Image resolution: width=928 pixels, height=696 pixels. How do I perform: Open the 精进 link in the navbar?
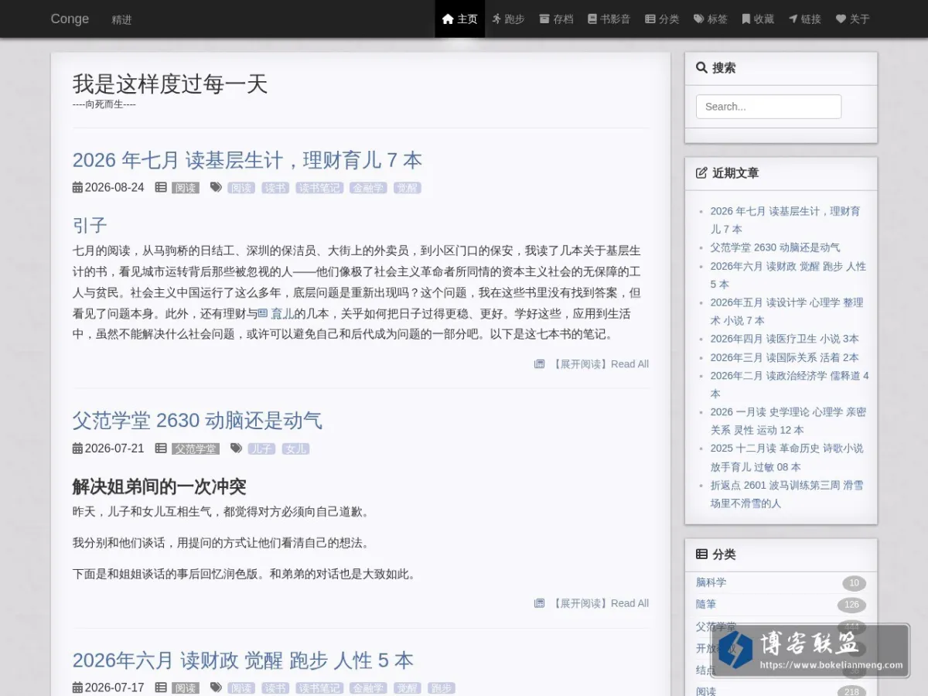pos(121,19)
